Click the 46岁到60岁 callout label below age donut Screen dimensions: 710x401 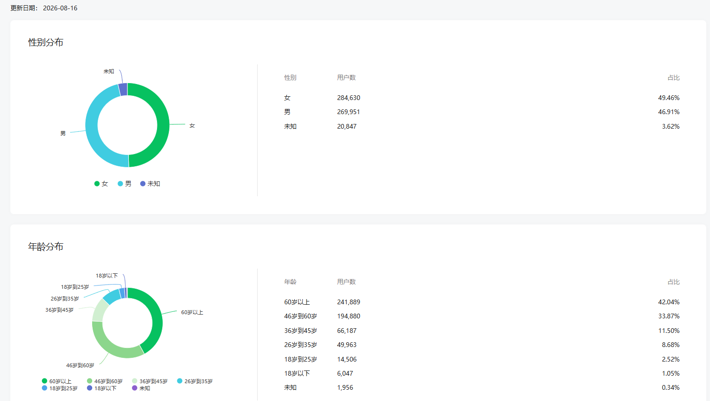[x=80, y=365]
